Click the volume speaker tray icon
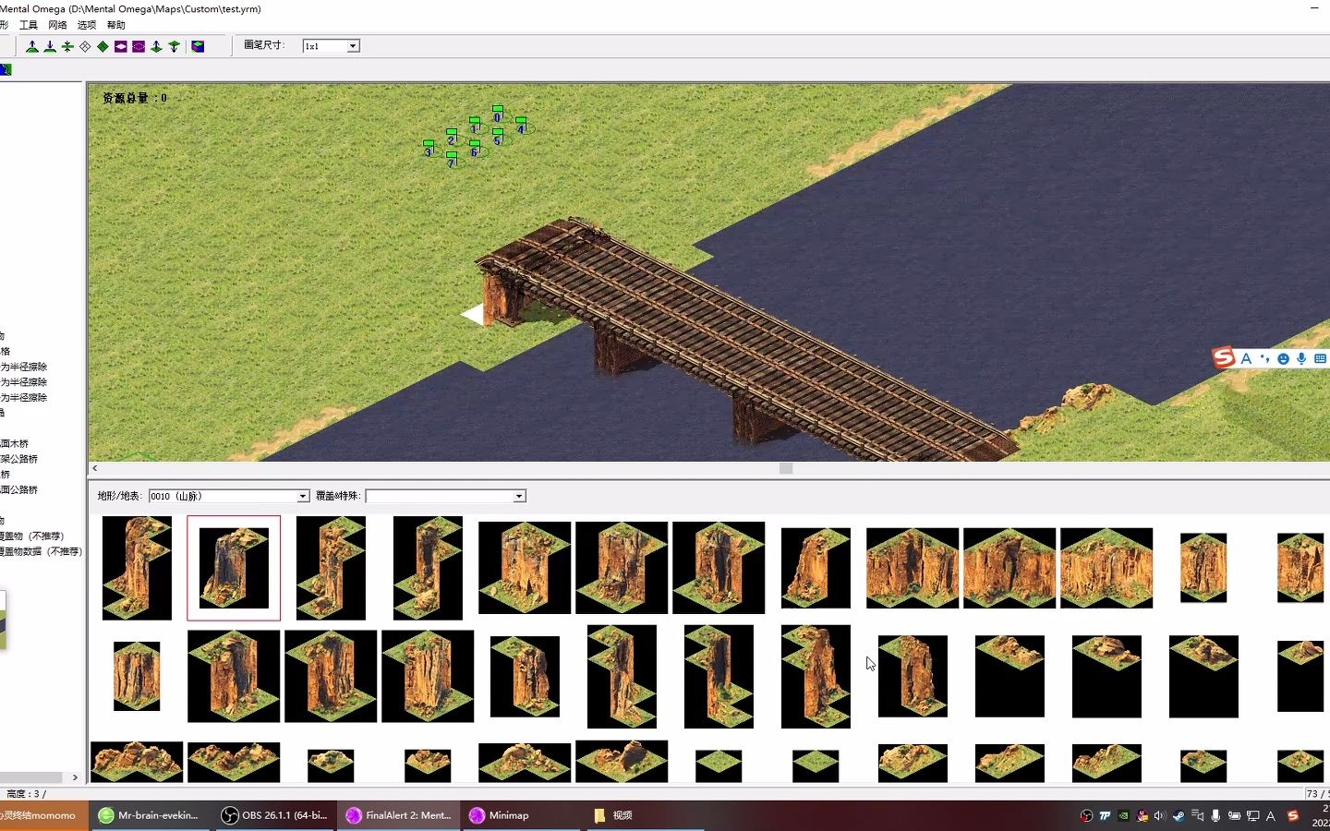 1160,816
